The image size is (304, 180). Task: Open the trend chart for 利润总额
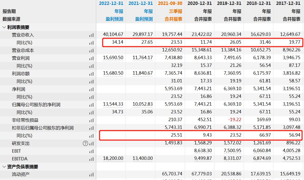tap(91, 73)
